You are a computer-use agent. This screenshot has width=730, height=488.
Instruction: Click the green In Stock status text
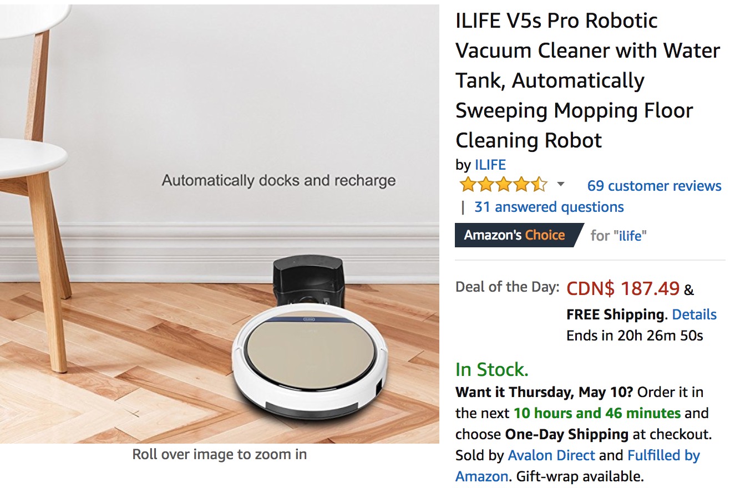(x=491, y=369)
